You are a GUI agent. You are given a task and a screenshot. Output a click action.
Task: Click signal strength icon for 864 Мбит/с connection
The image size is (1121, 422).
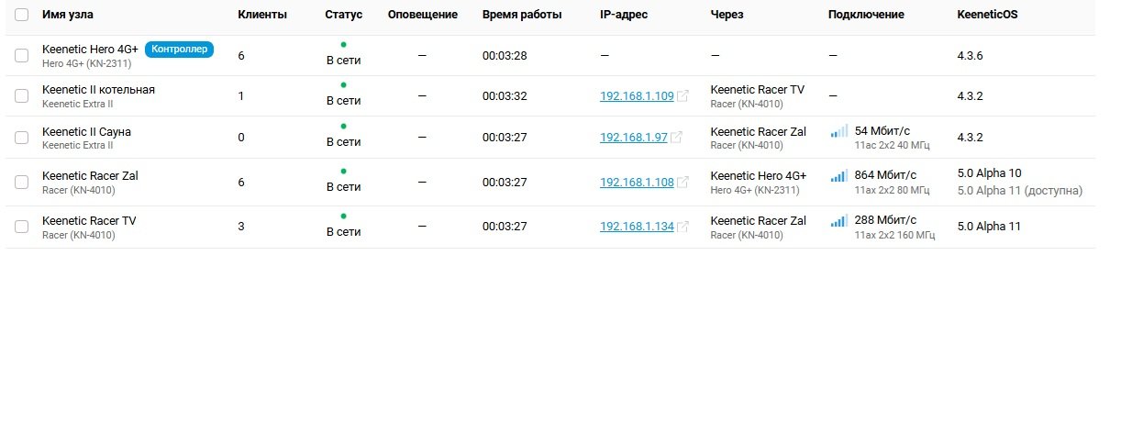coord(839,175)
